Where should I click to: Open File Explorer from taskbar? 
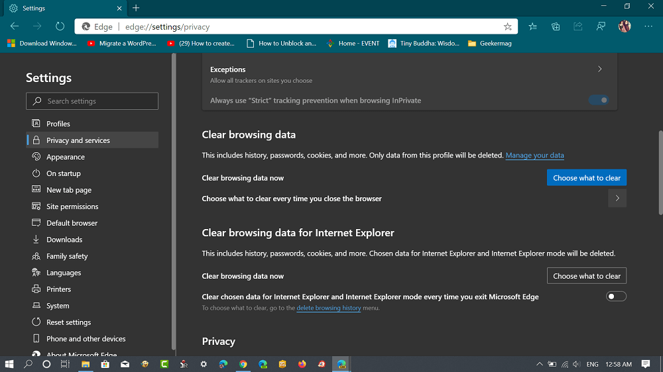86,364
